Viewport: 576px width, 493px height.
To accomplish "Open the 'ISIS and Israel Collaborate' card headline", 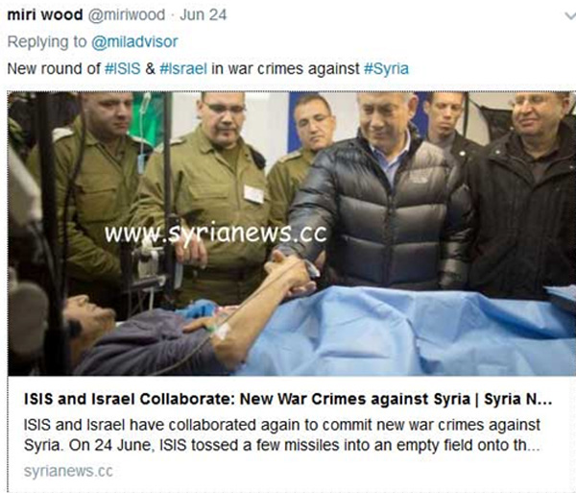I will [288, 399].
